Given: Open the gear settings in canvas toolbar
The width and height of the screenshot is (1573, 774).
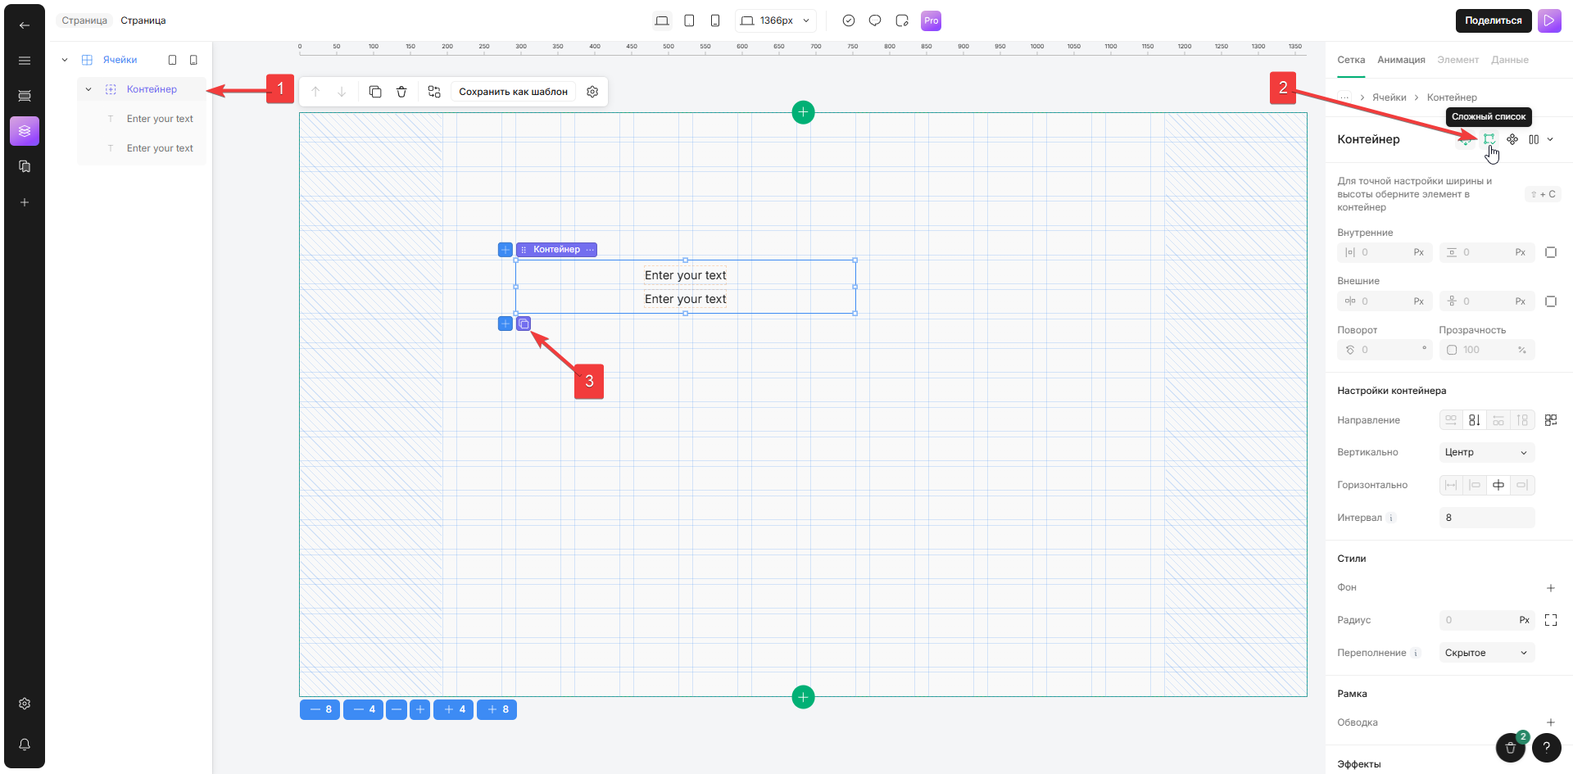Looking at the screenshot, I should (592, 92).
